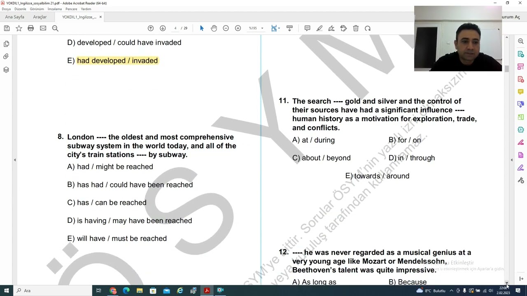Open More Tools wrench icon
The image size is (527, 296).
pyautogui.click(x=521, y=180)
